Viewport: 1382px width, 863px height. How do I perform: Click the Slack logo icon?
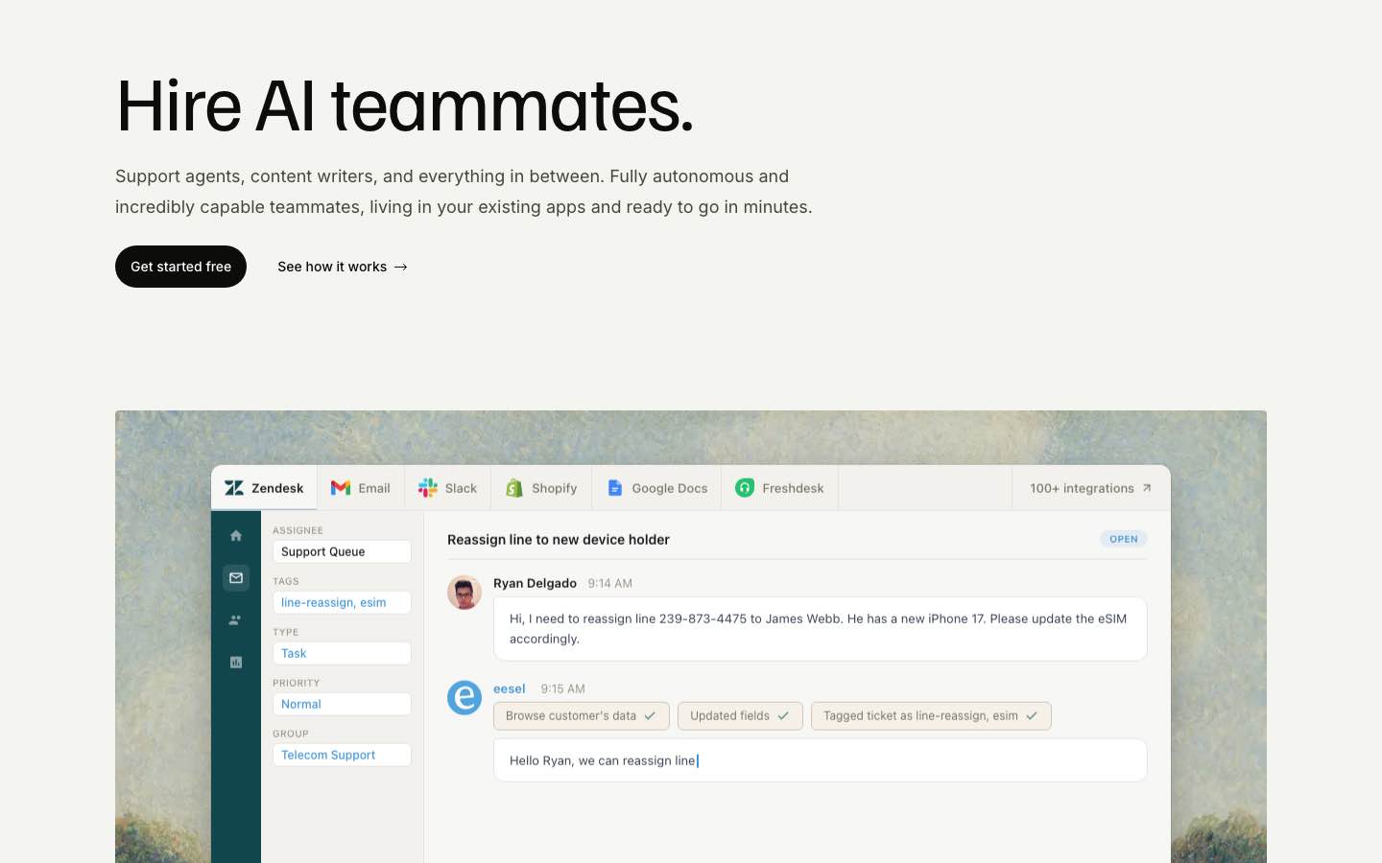point(428,488)
